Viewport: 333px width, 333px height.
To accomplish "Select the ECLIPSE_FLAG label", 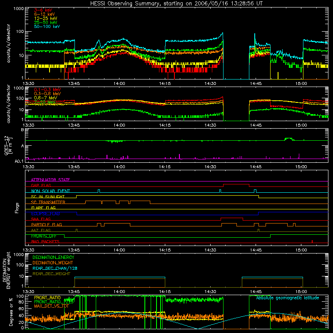I will 45,214.
